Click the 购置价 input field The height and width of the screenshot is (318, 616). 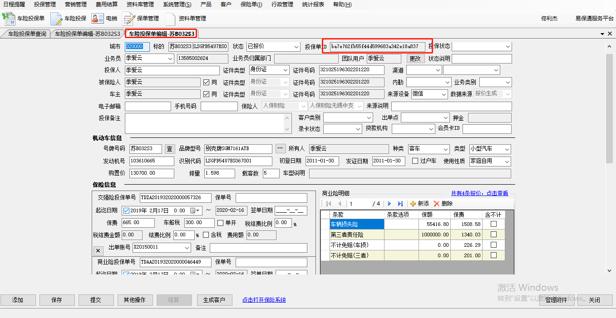[151, 173]
